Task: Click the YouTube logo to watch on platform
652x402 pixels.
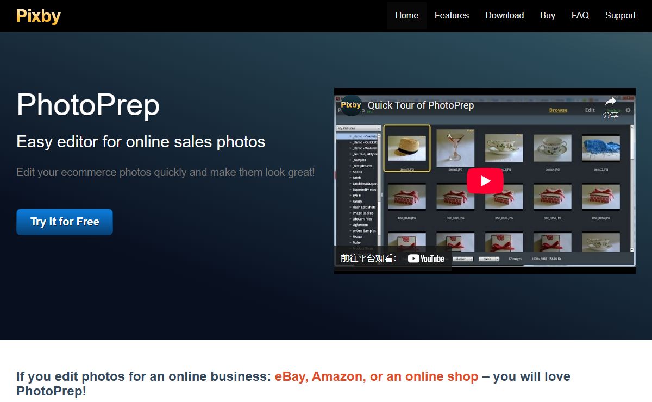Action: pos(426,259)
